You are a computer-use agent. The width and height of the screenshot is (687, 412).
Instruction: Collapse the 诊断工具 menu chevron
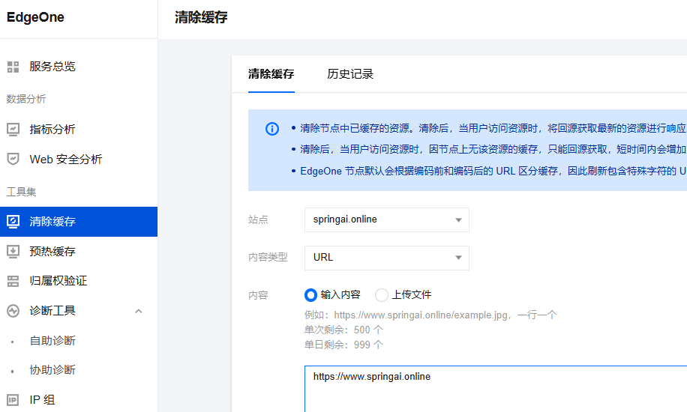tap(138, 311)
